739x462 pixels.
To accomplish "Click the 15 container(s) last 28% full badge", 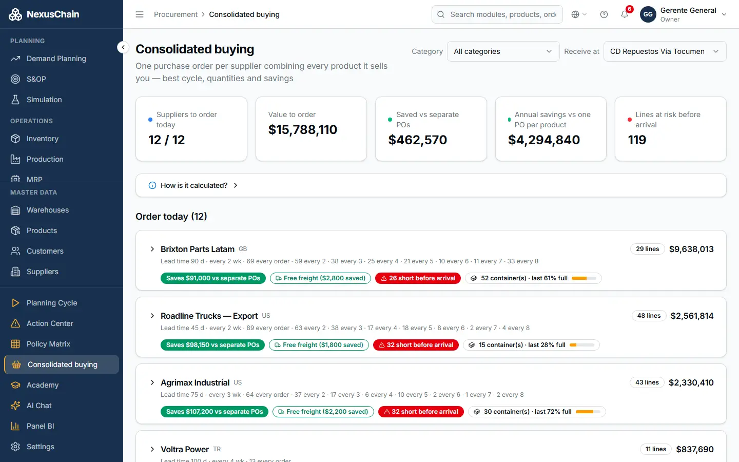I will [531, 345].
